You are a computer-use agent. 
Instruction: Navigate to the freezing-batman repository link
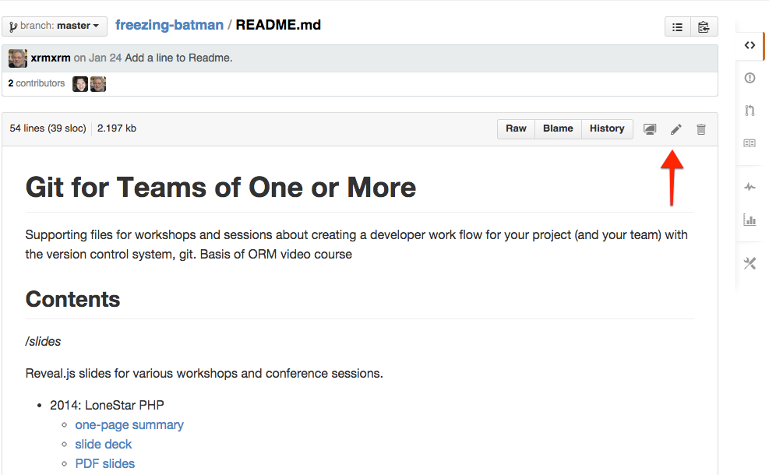[x=168, y=25]
